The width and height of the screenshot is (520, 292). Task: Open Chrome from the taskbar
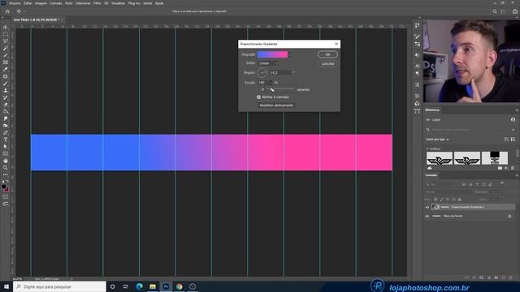(x=179, y=286)
